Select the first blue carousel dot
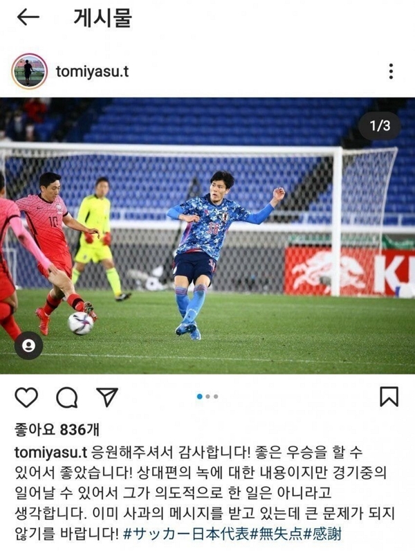Viewport: 415px width, 551px height. point(199,397)
